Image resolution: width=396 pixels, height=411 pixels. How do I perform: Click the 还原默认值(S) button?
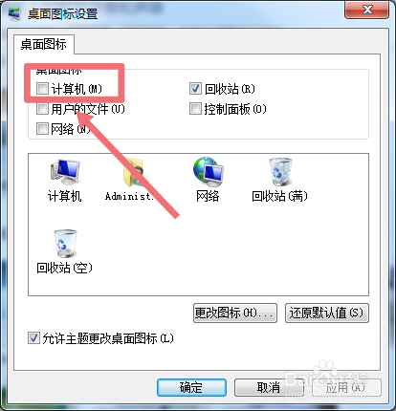(x=327, y=313)
